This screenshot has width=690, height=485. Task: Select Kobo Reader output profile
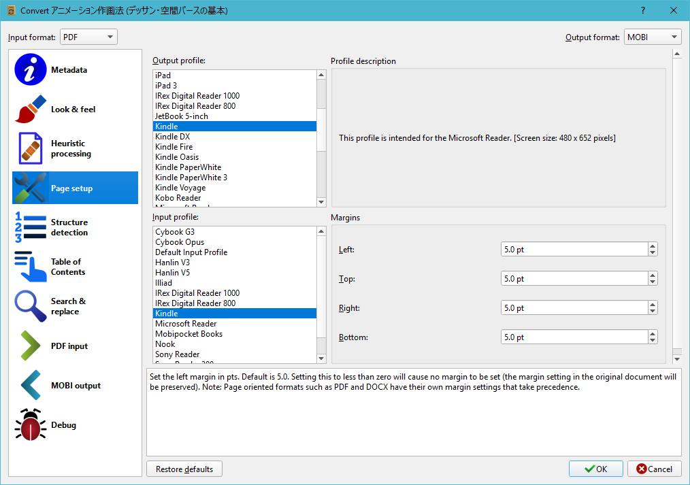point(235,198)
